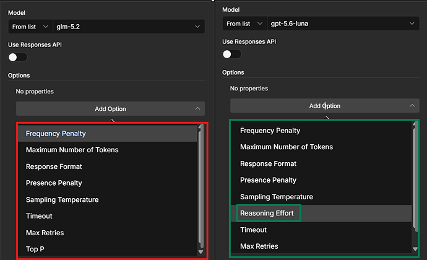Image resolution: width=427 pixels, height=260 pixels.
Task: Open the glm-5.2 model dropdown
Action: pyautogui.click(x=129, y=27)
